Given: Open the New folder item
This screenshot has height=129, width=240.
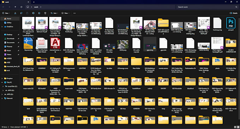Looking at the screenshot, I should pos(136,62).
